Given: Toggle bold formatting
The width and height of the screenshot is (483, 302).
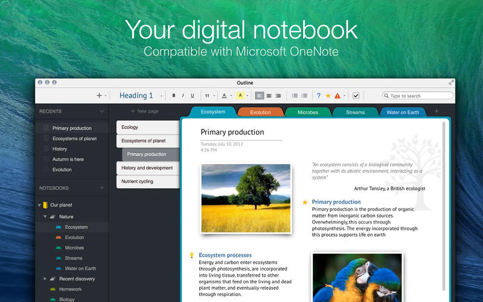Looking at the screenshot, I should click(174, 95).
